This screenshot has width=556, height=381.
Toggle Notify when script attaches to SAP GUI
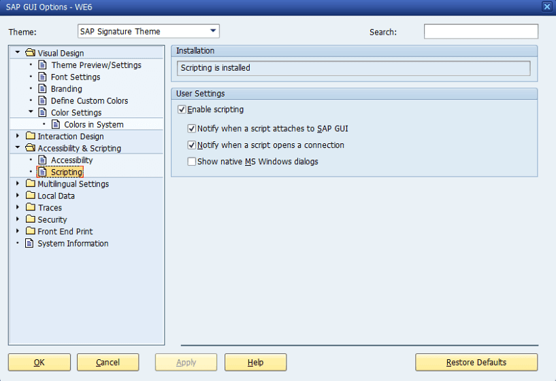tap(192, 128)
